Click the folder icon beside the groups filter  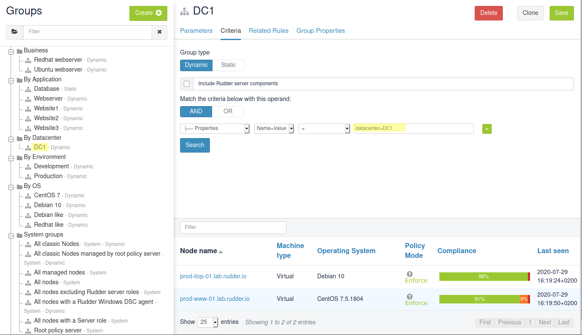pyautogui.click(x=15, y=32)
